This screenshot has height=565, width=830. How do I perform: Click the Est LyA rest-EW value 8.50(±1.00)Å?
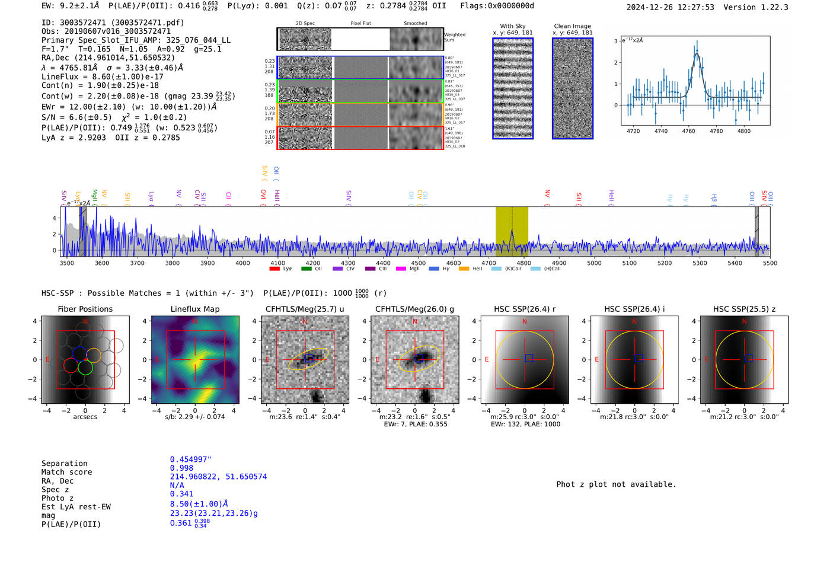click(x=199, y=504)
